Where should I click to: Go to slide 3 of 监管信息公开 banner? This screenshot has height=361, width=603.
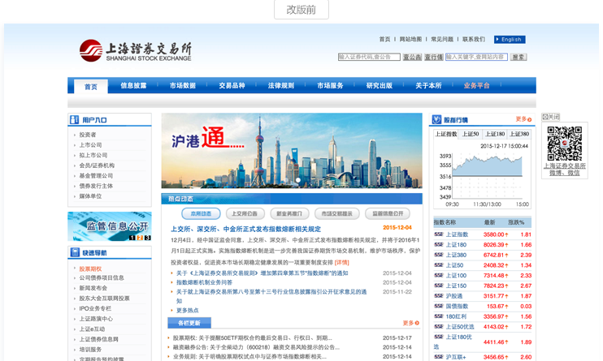(x=147, y=238)
